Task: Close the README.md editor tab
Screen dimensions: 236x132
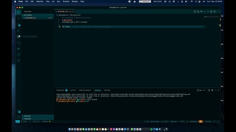Action: (x=73, y=11)
